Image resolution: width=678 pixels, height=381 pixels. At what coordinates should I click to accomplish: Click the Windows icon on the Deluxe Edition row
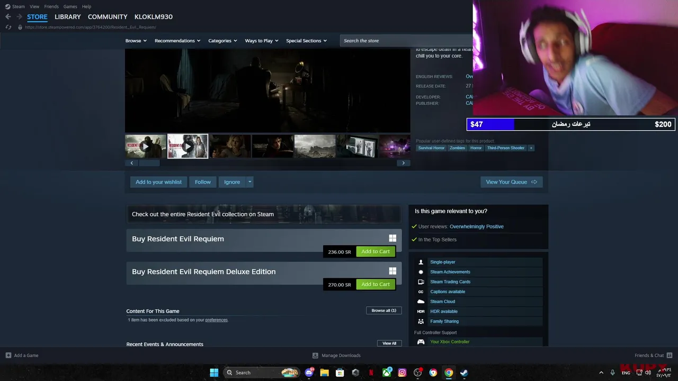392,271
